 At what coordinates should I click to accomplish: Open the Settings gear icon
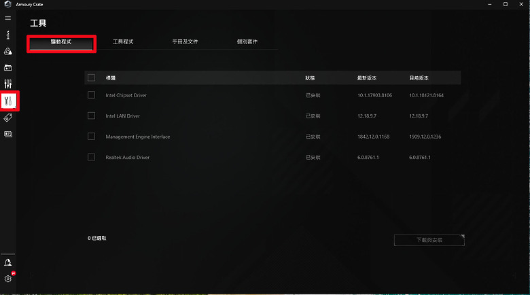click(x=7, y=279)
